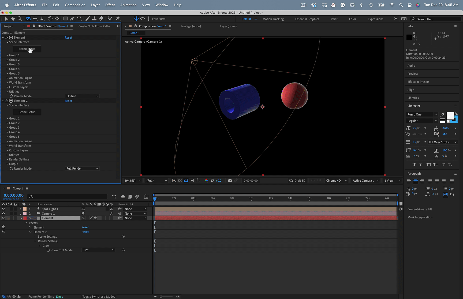Open the Graph Editor in timeline

pyautogui.click(x=146, y=197)
